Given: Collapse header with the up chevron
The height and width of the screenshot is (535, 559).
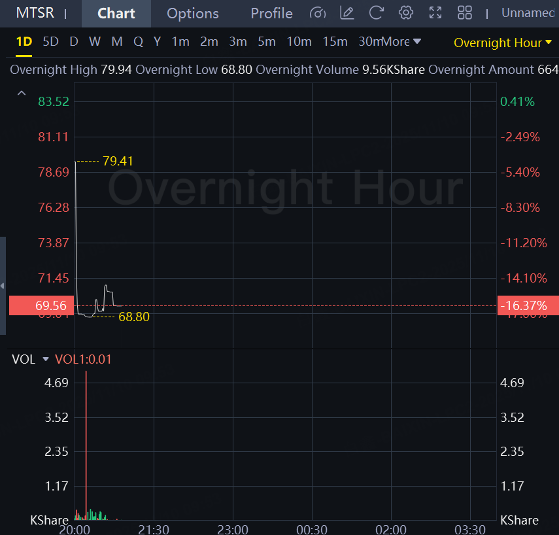Looking at the screenshot, I should point(22,94).
